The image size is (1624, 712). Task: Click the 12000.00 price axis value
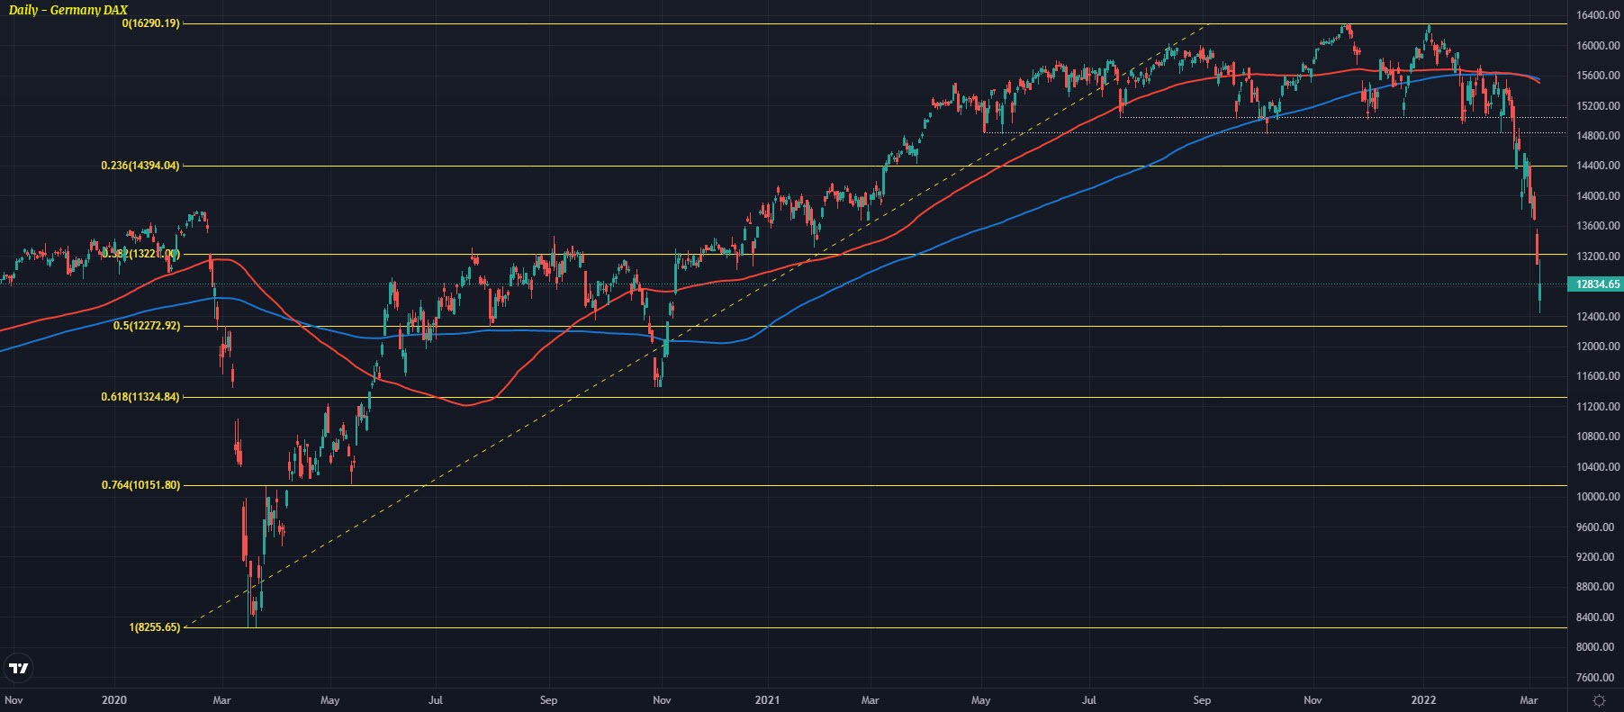pos(1598,347)
